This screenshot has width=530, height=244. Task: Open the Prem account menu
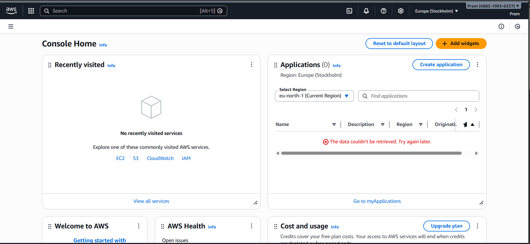pos(493,6)
